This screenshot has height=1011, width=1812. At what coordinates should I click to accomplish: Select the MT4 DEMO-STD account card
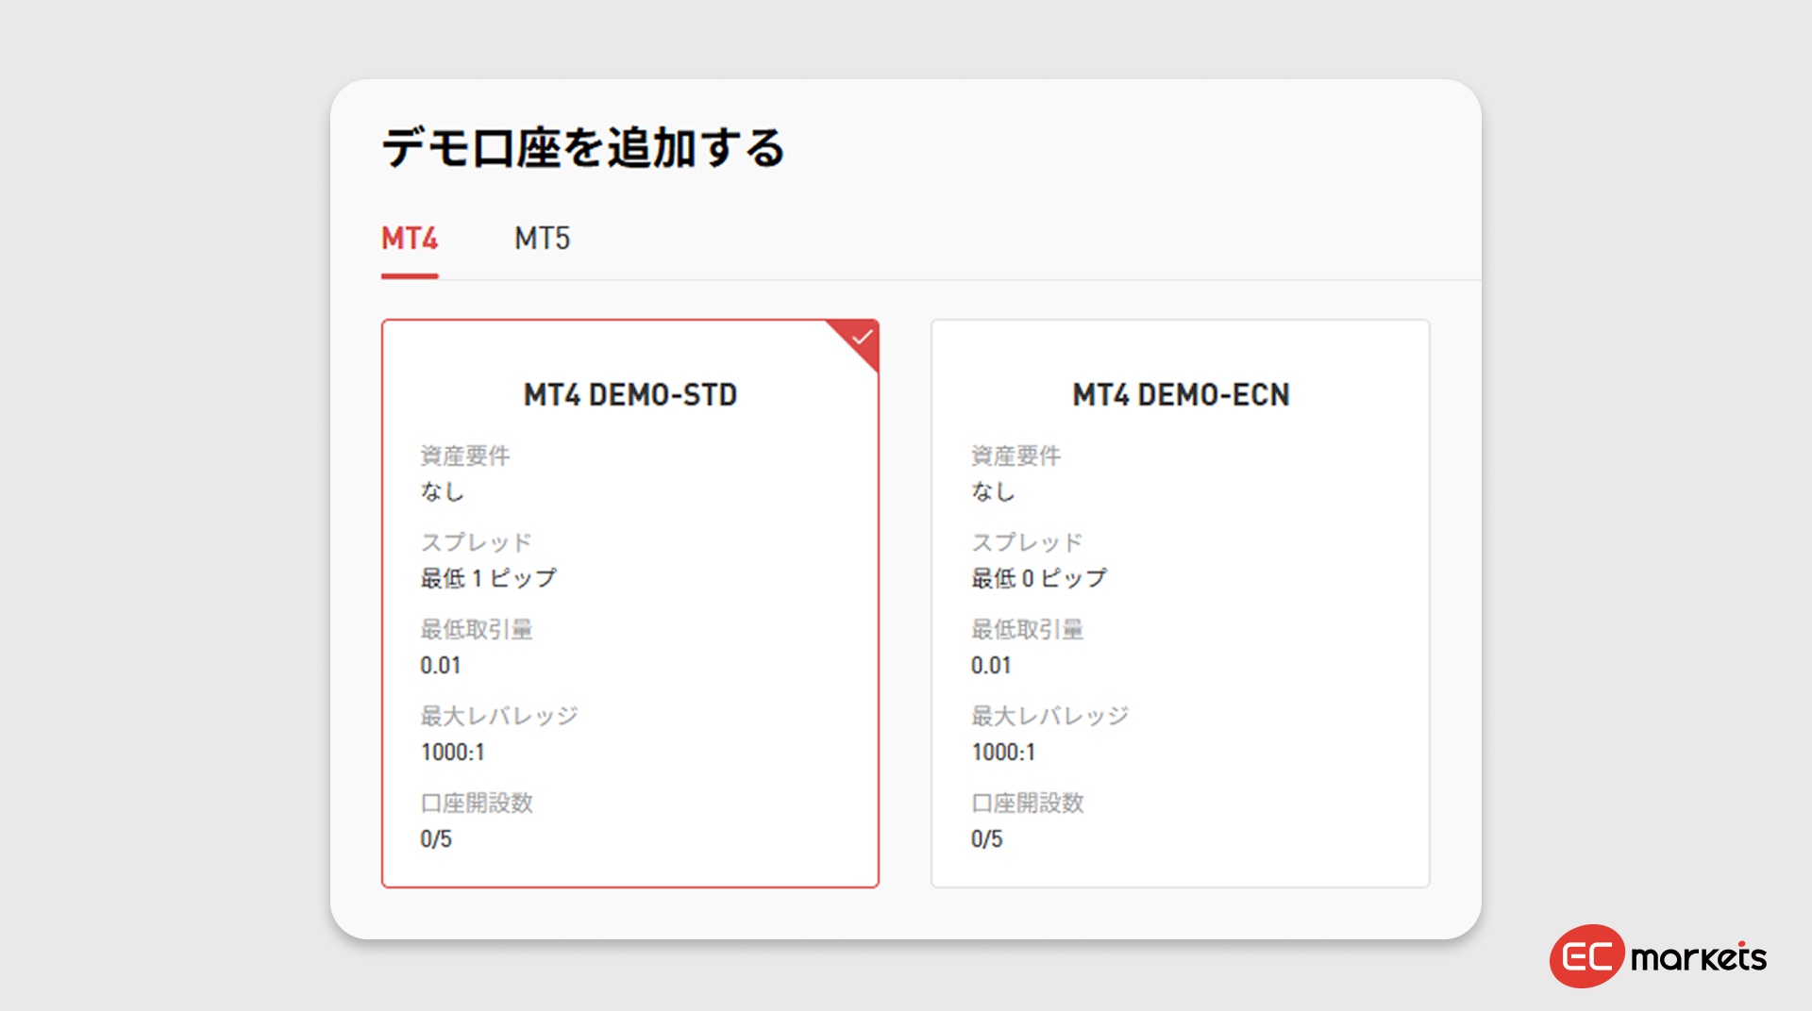click(630, 604)
